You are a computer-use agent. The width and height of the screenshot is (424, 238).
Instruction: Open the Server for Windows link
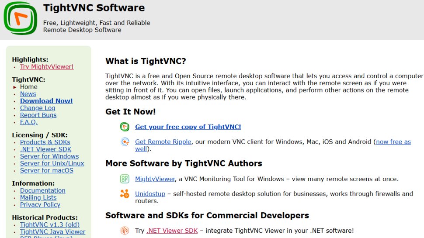[x=49, y=156]
